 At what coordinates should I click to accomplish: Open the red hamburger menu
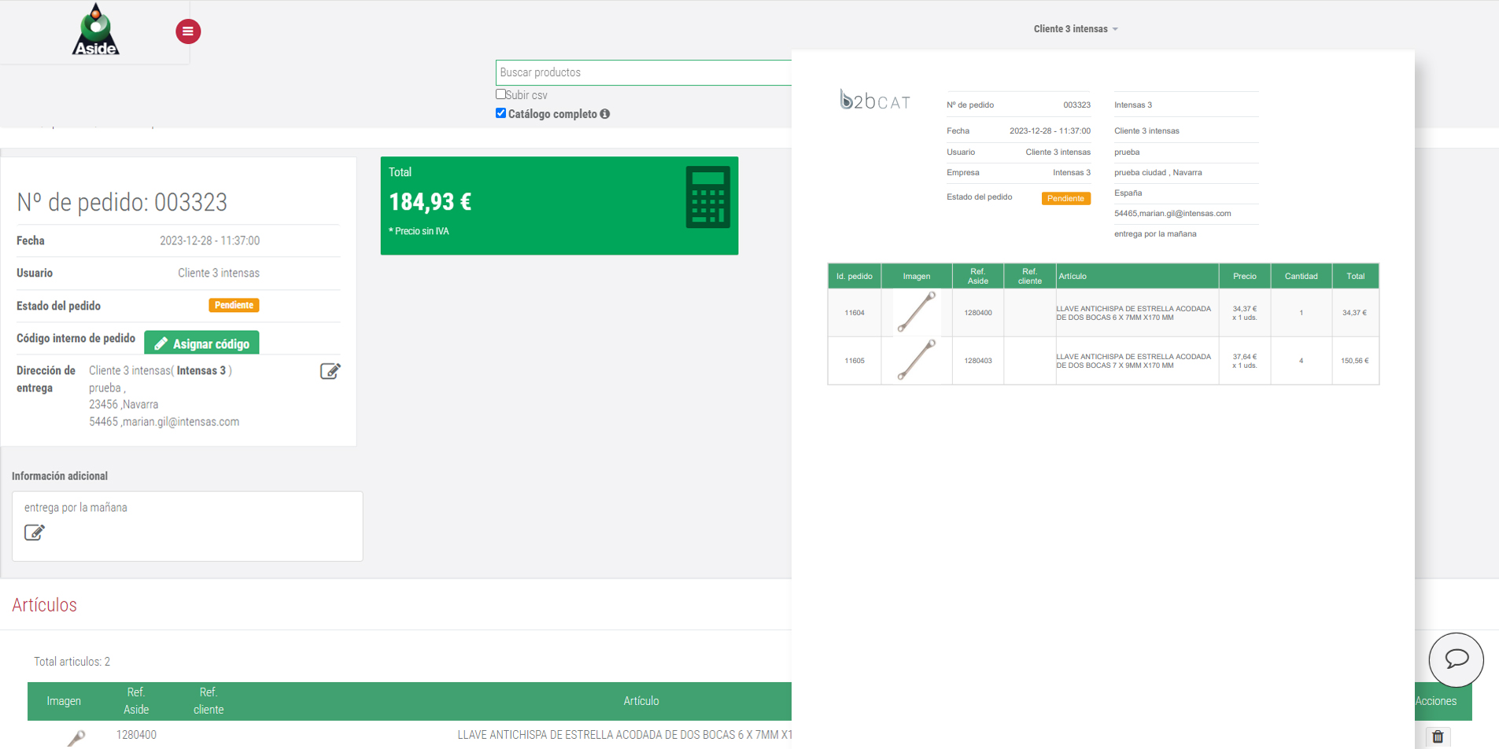(187, 31)
